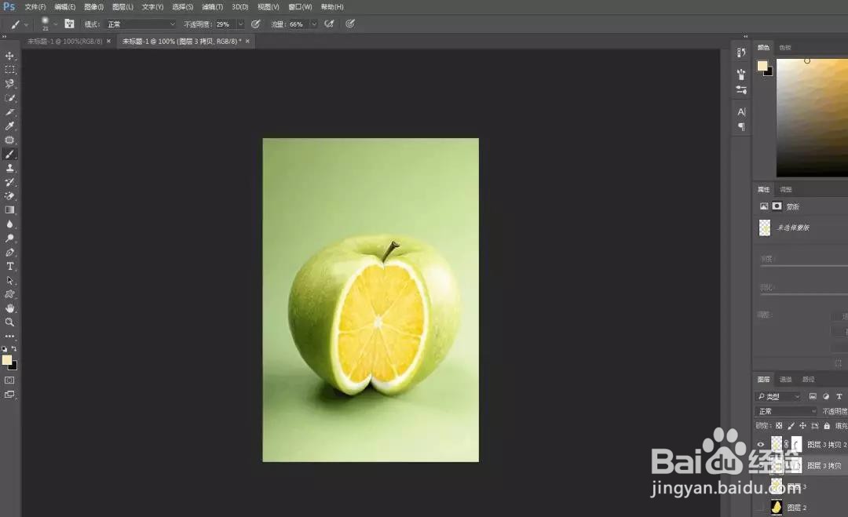This screenshot has height=517, width=848.
Task: Toggle visibility of 图层 2
Action: point(761,508)
